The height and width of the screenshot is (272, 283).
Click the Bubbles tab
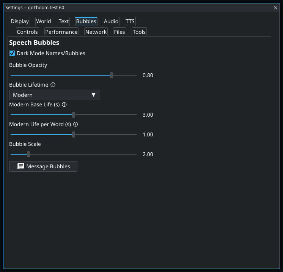pos(86,21)
